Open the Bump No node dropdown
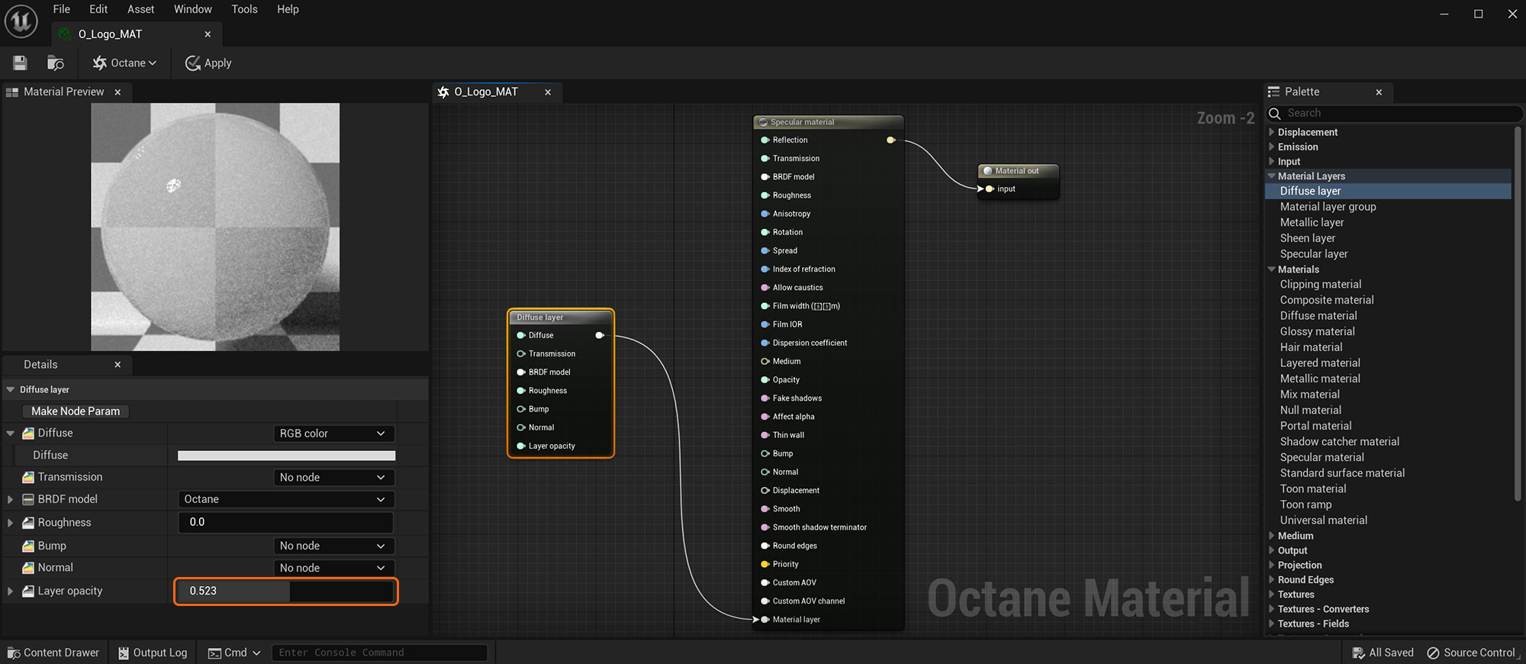1526x664 pixels. [x=333, y=546]
